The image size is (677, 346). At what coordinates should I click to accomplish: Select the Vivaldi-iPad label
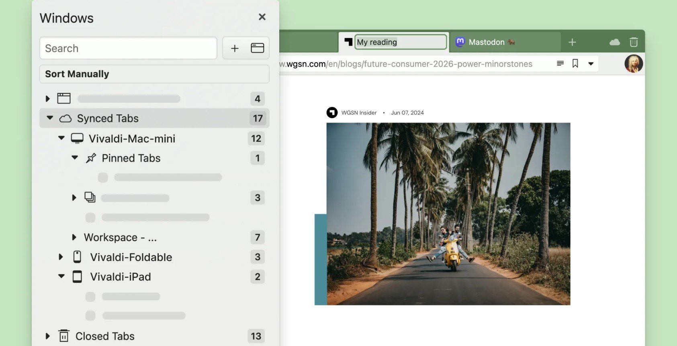pyautogui.click(x=121, y=277)
